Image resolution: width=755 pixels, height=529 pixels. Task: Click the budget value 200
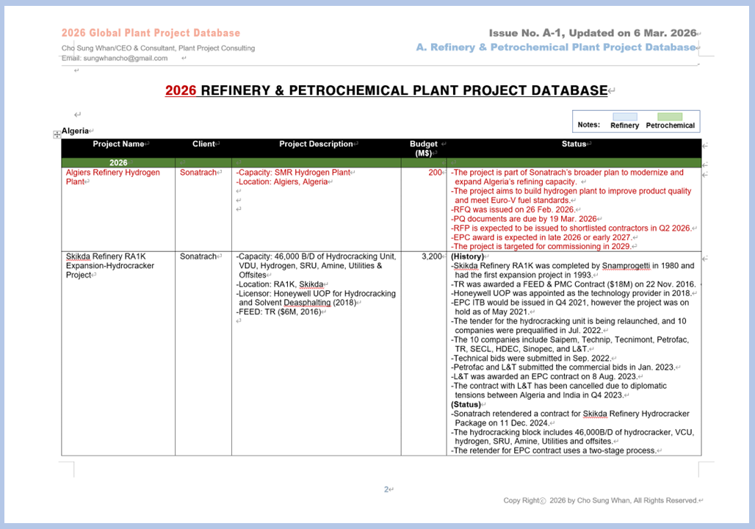[435, 173]
